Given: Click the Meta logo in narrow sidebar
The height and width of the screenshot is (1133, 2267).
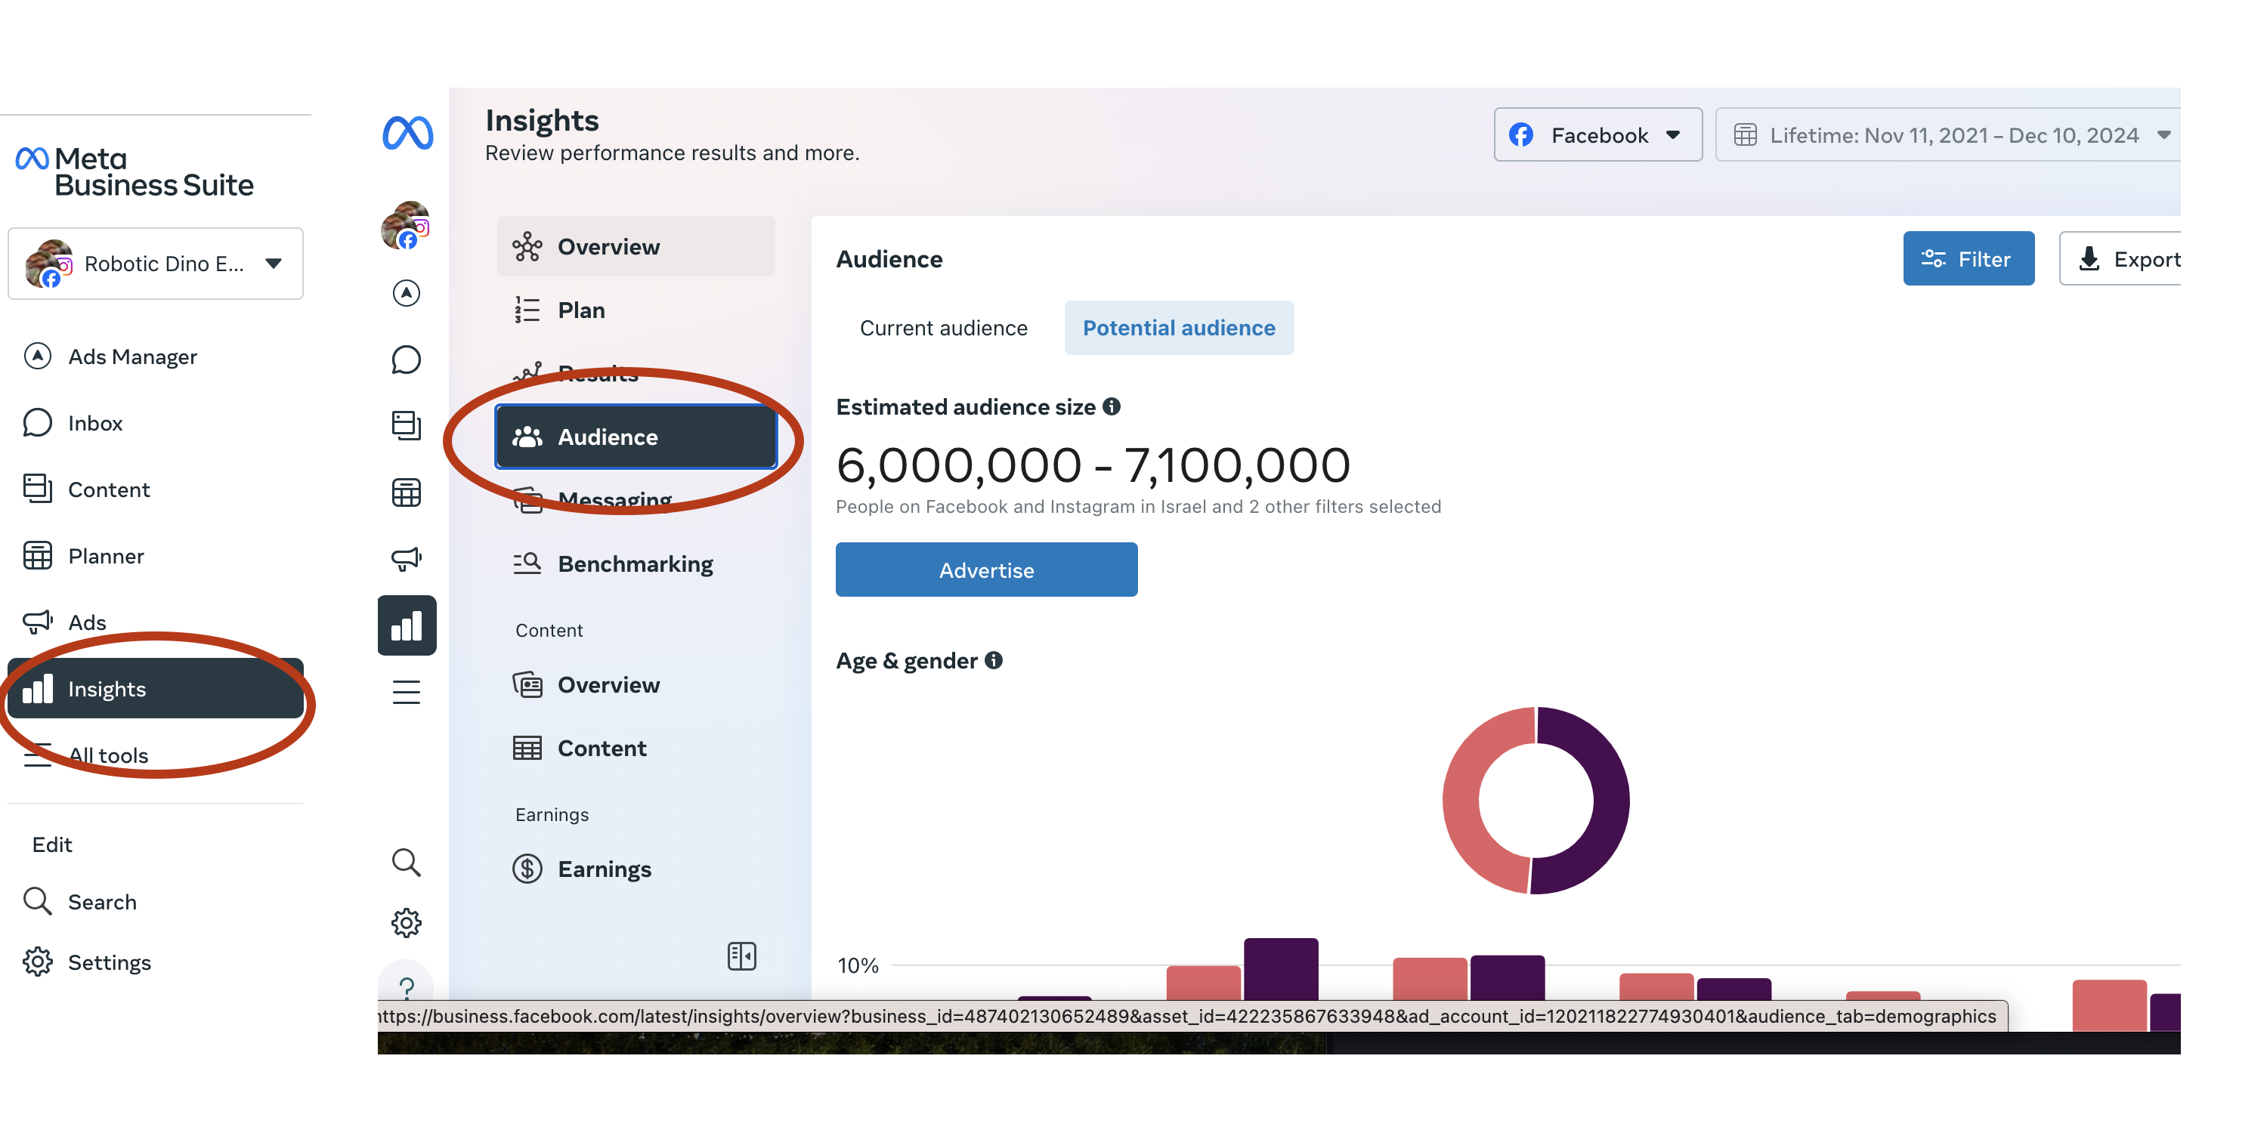Looking at the screenshot, I should pyautogui.click(x=407, y=134).
